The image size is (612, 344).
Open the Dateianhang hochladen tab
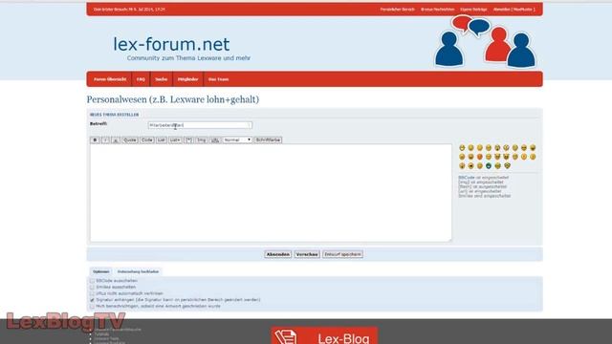(x=138, y=271)
